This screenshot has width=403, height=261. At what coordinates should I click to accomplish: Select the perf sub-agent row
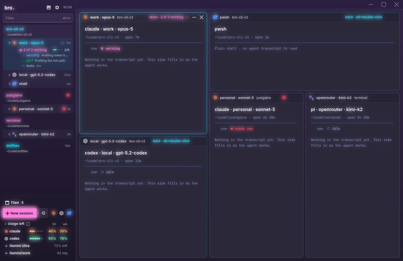(x=44, y=61)
